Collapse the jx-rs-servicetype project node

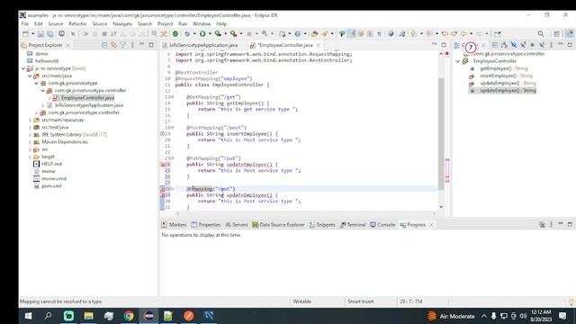[x=24, y=68]
